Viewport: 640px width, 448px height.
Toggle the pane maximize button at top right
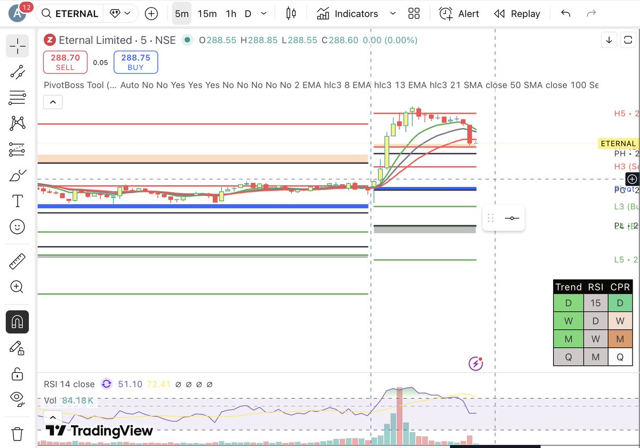[x=627, y=40]
